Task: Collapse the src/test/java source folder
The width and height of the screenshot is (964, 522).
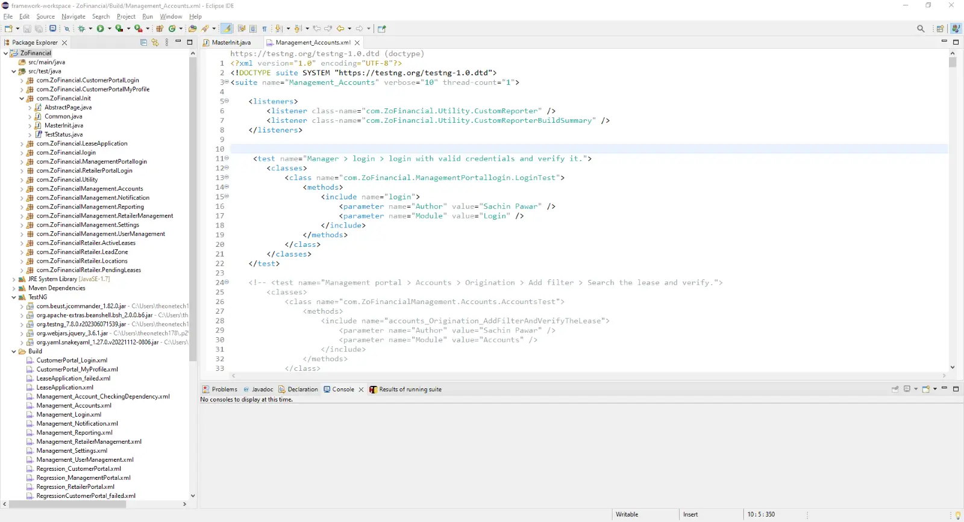Action: (x=14, y=71)
